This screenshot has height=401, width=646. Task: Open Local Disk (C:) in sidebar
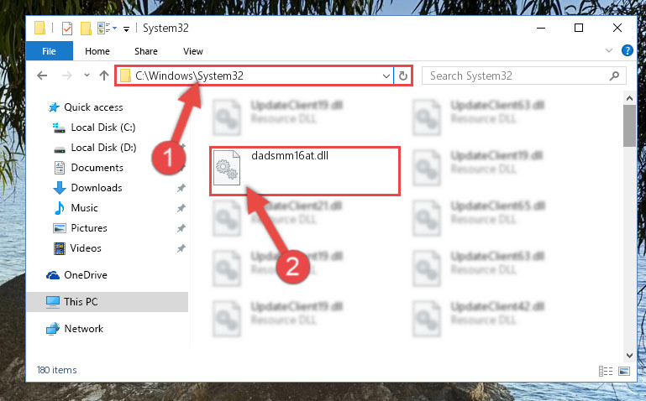pyautogui.click(x=103, y=128)
